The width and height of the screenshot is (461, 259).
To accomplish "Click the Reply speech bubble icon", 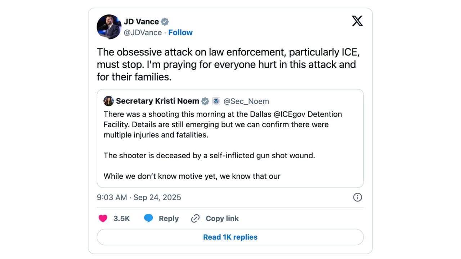I will (x=149, y=218).
